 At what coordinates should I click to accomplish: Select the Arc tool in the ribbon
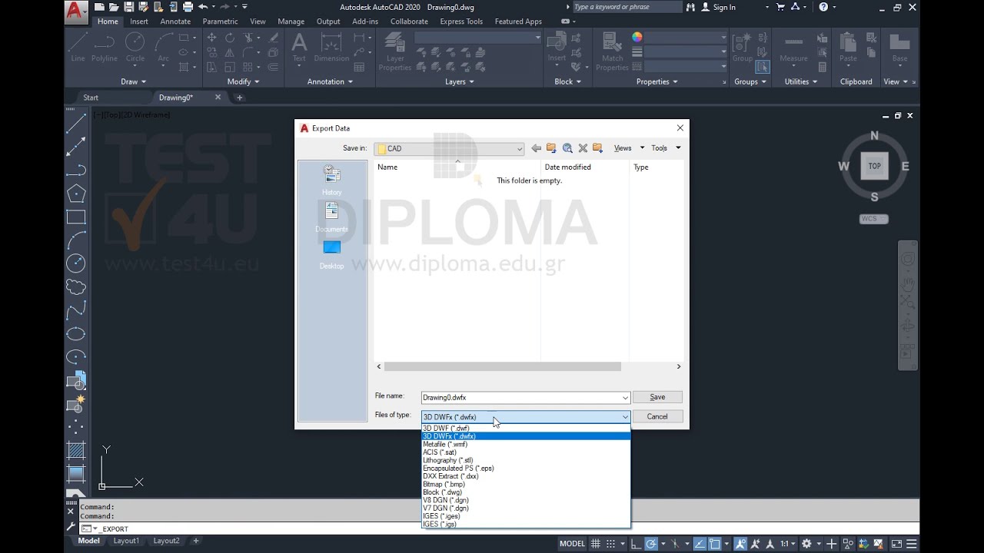[x=164, y=48]
